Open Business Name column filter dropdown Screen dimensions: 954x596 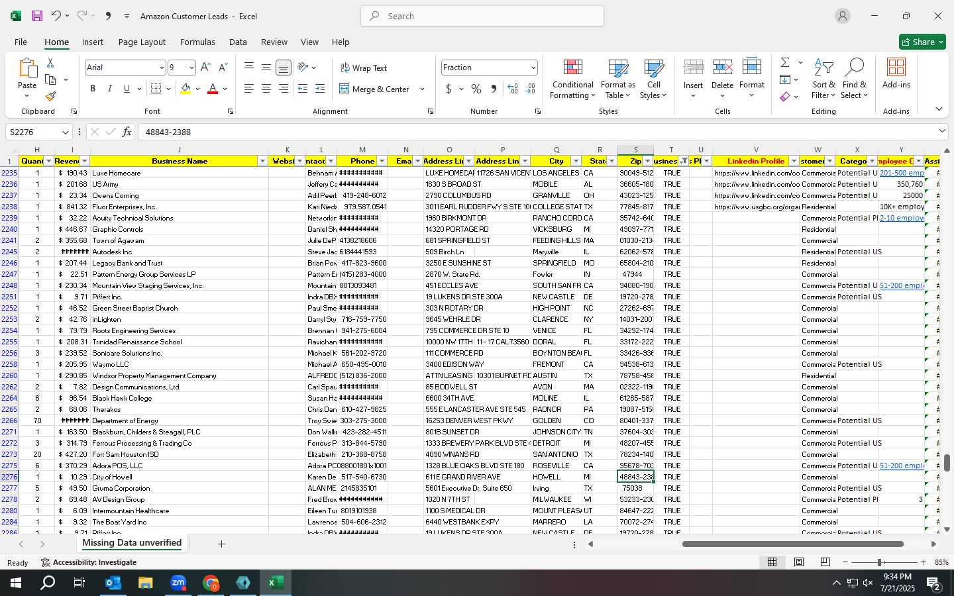(x=262, y=161)
